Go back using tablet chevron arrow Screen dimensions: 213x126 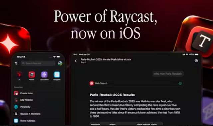tap(76, 61)
